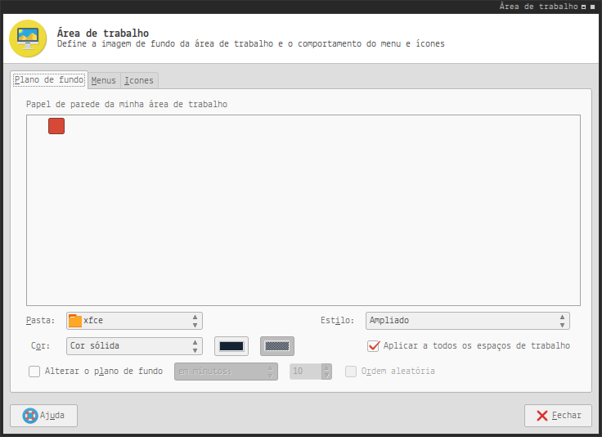Screen dimensions: 602x437
Task: Select the 'Plano de fundo' tab
Action: (x=49, y=80)
